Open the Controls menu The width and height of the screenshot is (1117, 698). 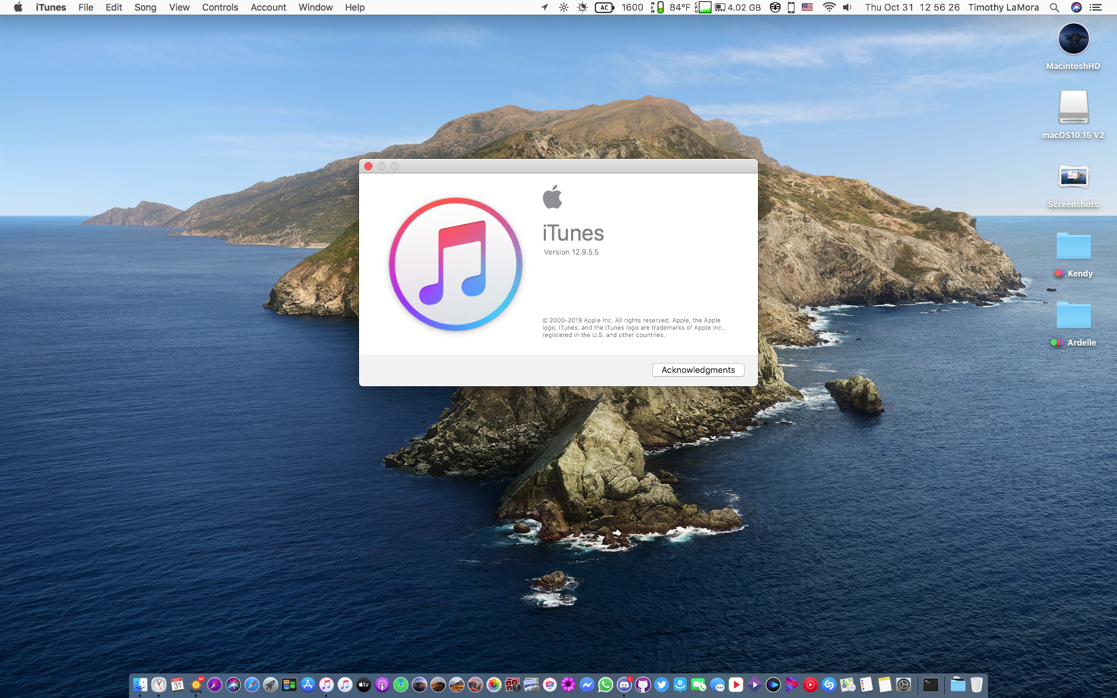point(220,7)
